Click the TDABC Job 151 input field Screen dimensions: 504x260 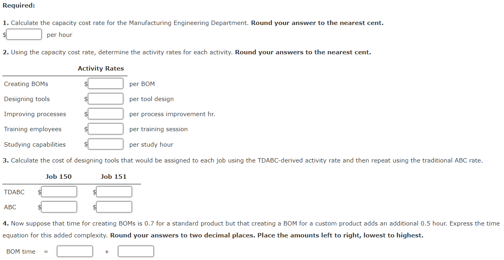pyautogui.click(x=114, y=191)
